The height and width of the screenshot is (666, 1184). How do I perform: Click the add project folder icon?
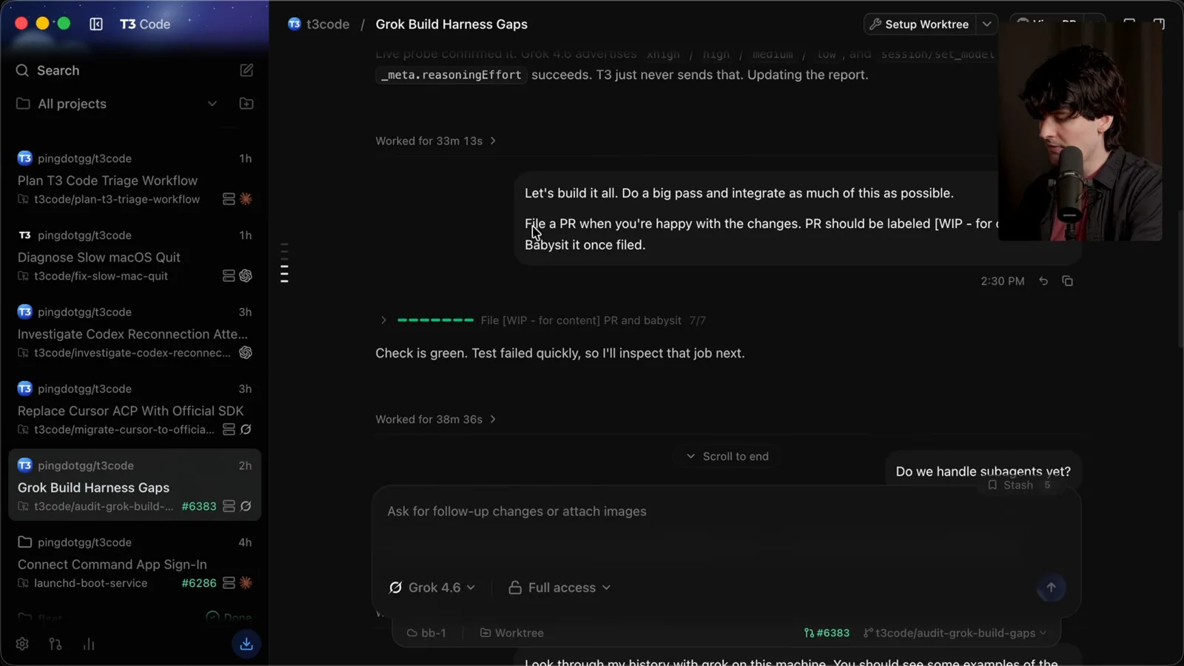(x=246, y=104)
